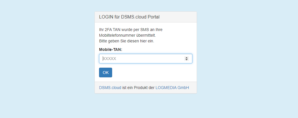Click the "Bitte geben Sie diesen hier ein." text
Screen dimensions: 298x118
point(126,41)
